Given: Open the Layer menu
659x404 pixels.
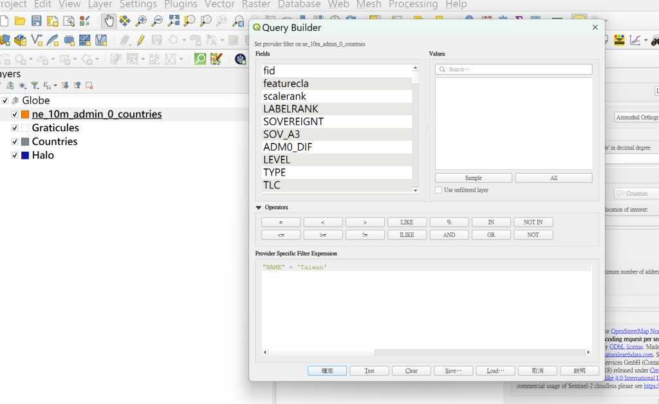Looking at the screenshot, I should tap(100, 5).
